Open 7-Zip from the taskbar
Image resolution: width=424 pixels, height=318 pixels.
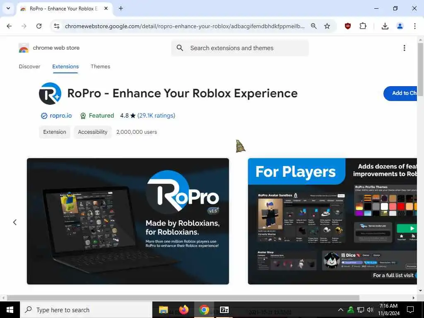tap(224, 310)
